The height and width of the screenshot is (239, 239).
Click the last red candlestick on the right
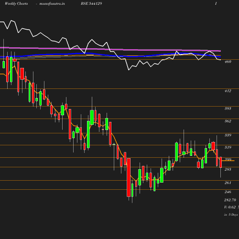pyautogui.click(x=221, y=162)
